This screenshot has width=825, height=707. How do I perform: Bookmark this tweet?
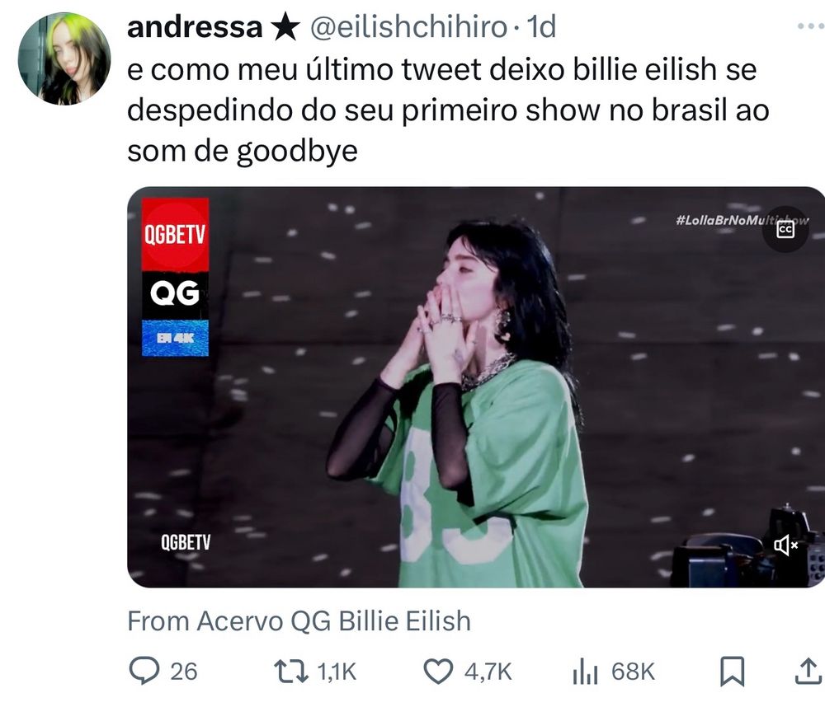click(x=732, y=672)
